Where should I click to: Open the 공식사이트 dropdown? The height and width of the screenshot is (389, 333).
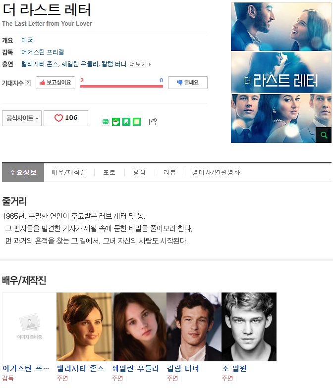(22, 118)
